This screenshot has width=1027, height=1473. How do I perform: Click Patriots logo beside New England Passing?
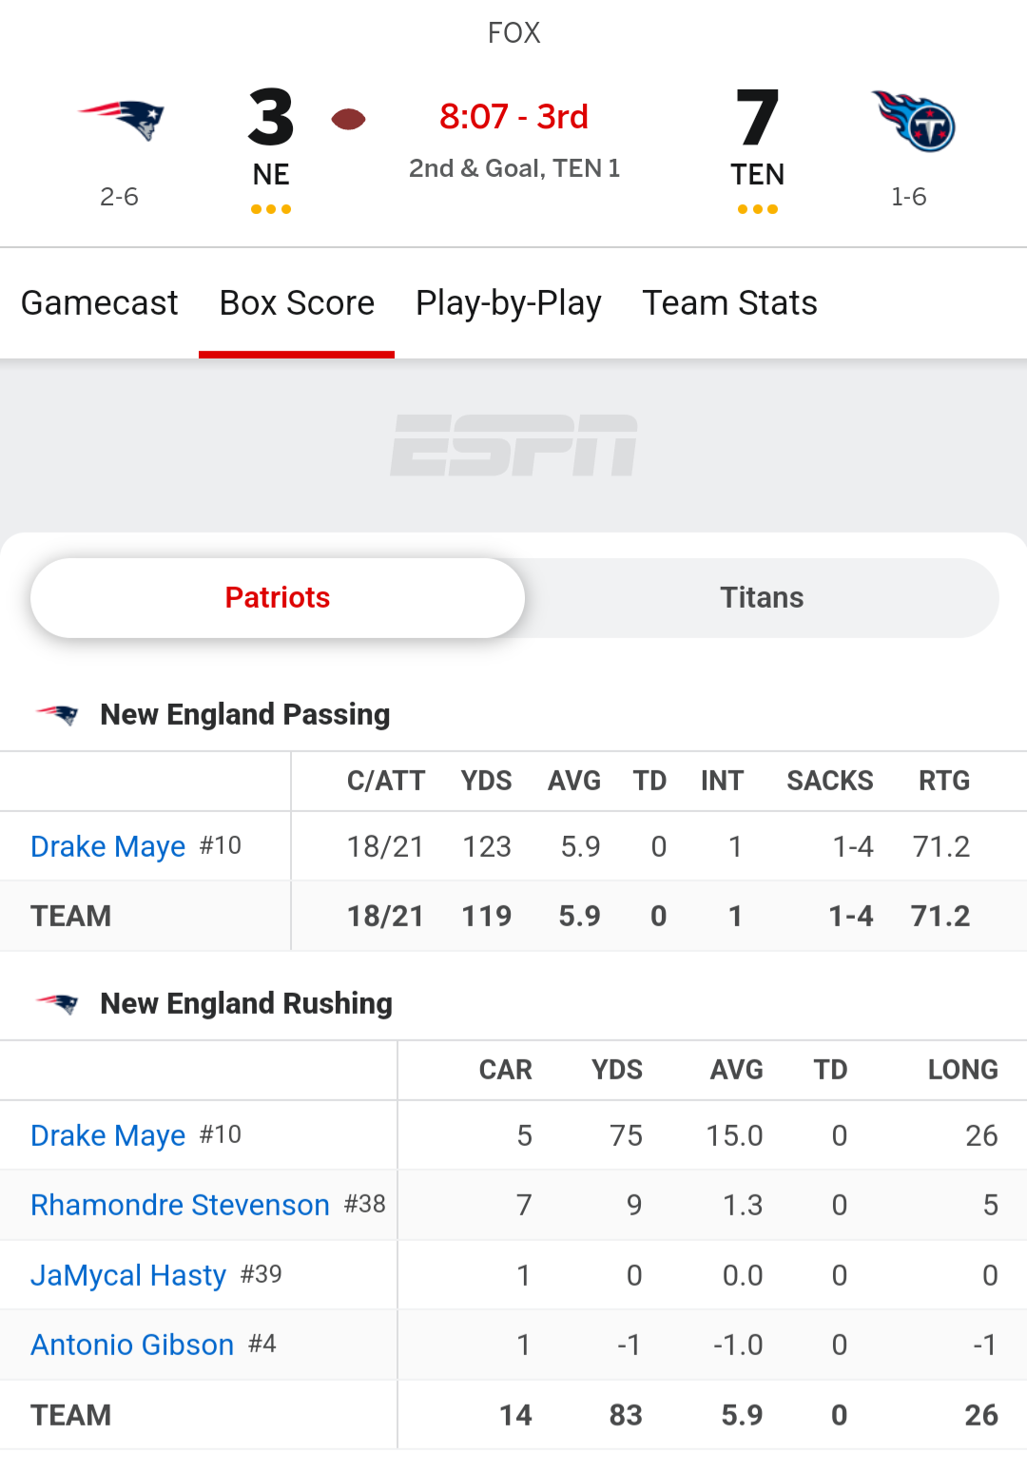57,714
